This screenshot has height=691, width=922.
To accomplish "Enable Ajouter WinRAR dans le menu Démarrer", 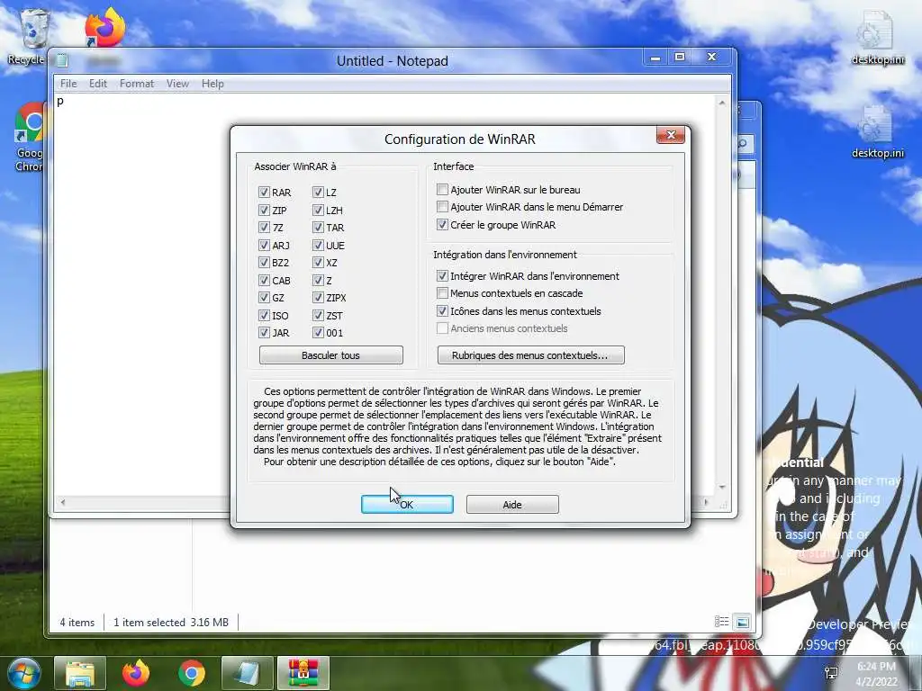I will (442, 207).
